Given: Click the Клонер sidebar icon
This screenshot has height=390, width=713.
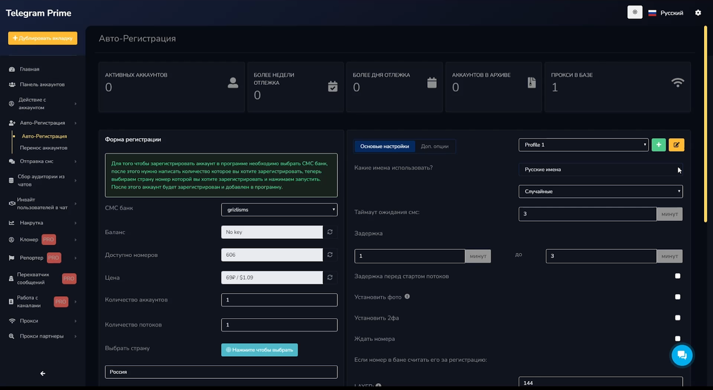Looking at the screenshot, I should pyautogui.click(x=12, y=240).
